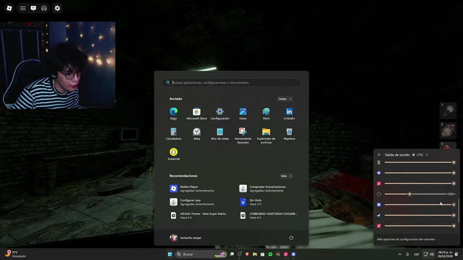The height and width of the screenshot is (260, 463).
Task: Click the webcam overlay thumbnail
Action: (x=58, y=65)
